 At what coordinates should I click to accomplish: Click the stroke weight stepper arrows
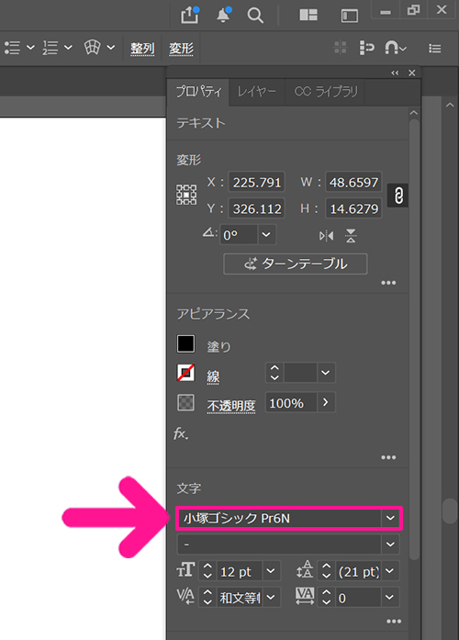coord(274,373)
